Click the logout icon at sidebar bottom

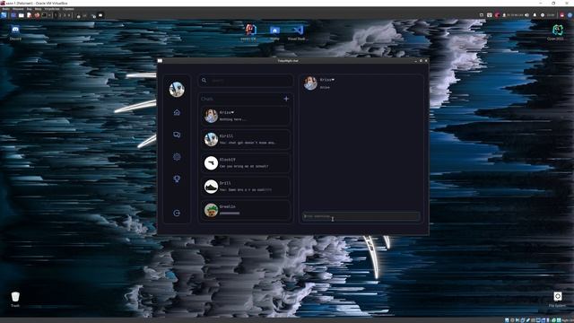point(177,214)
